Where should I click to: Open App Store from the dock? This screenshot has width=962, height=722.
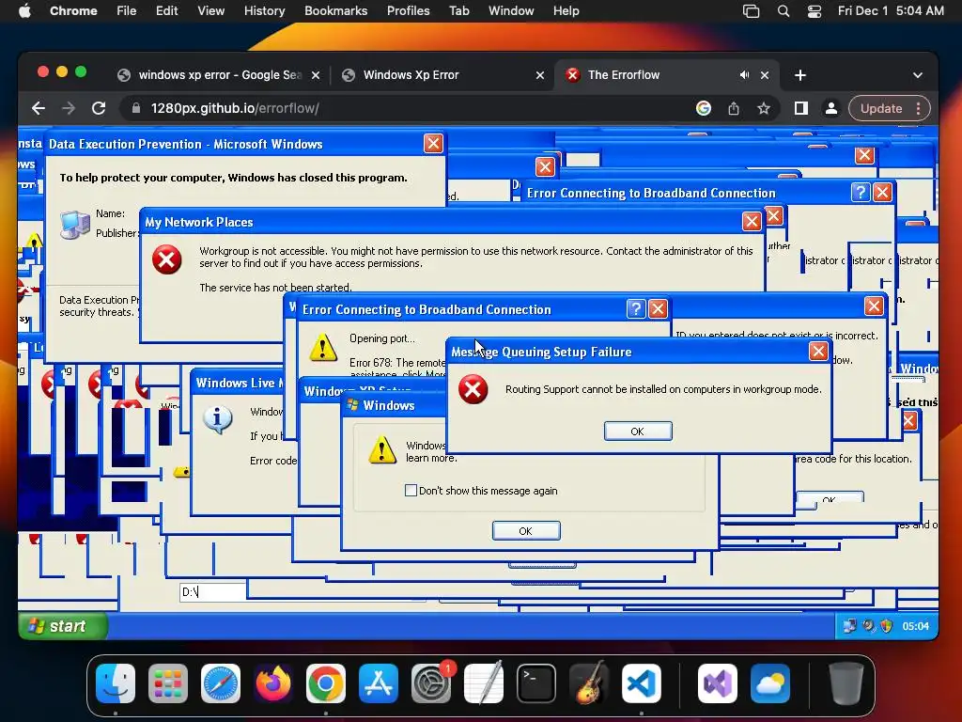click(379, 683)
